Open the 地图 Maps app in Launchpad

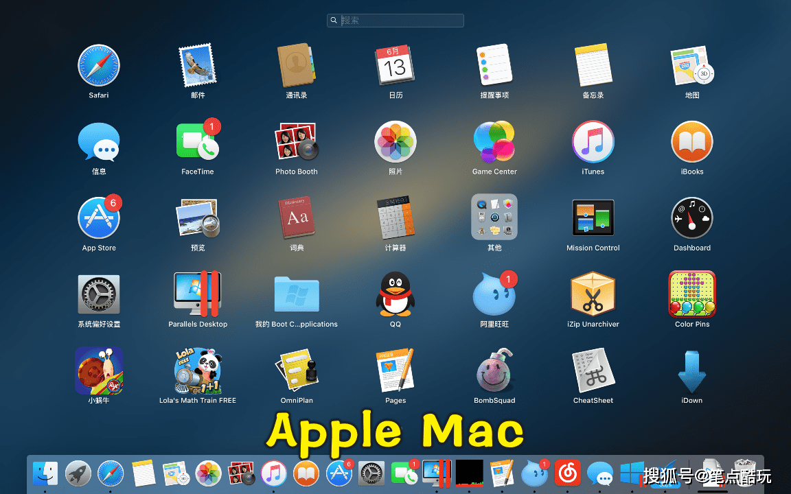tap(692, 66)
